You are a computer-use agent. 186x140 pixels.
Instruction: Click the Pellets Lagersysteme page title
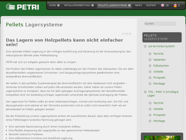coord(34,25)
